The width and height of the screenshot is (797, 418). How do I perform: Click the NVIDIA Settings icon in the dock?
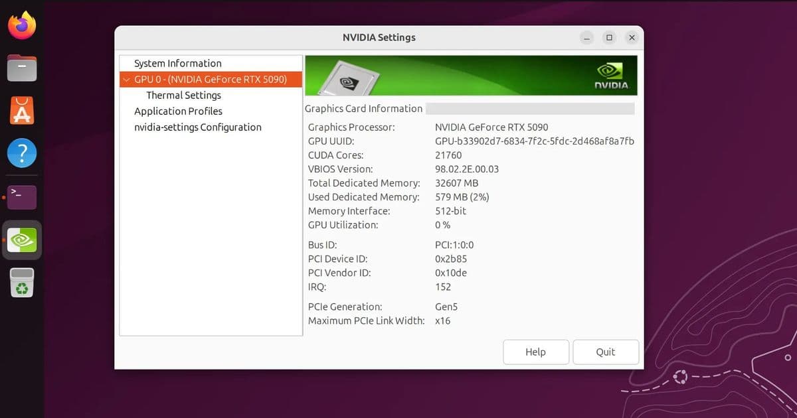point(22,240)
